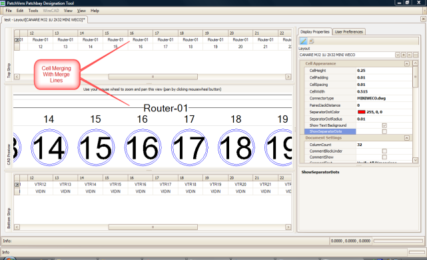This screenshot has width=427, height=260.
Task: Select the test Layout CANARE document tab
Action: pyautogui.click(x=45, y=19)
